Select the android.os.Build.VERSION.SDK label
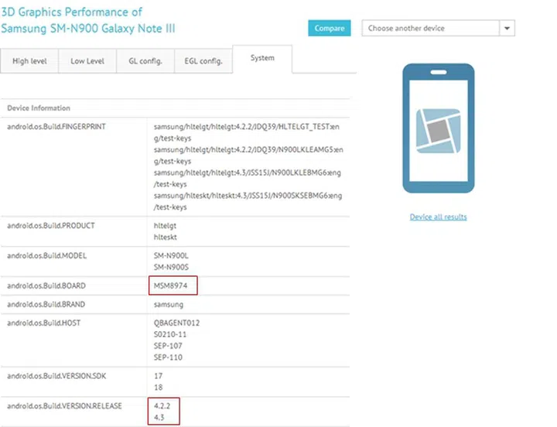 pos(56,376)
